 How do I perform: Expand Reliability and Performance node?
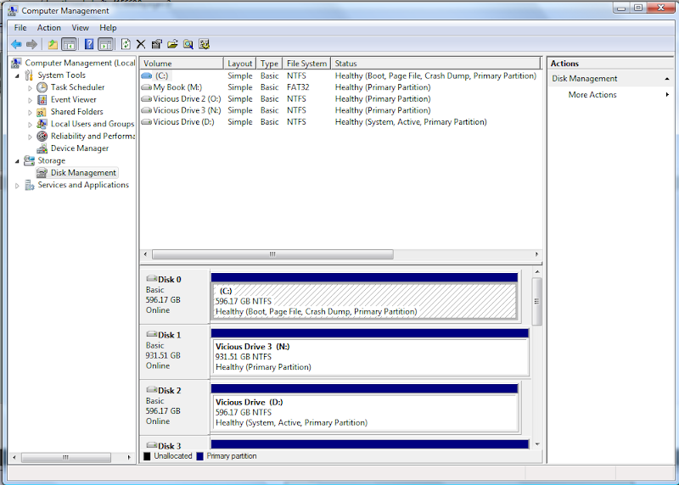30,137
